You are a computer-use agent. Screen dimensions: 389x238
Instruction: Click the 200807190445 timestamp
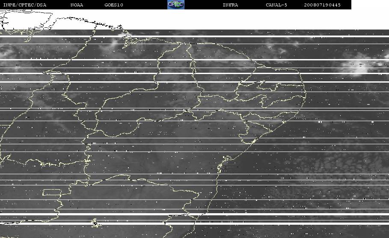coord(322,5)
